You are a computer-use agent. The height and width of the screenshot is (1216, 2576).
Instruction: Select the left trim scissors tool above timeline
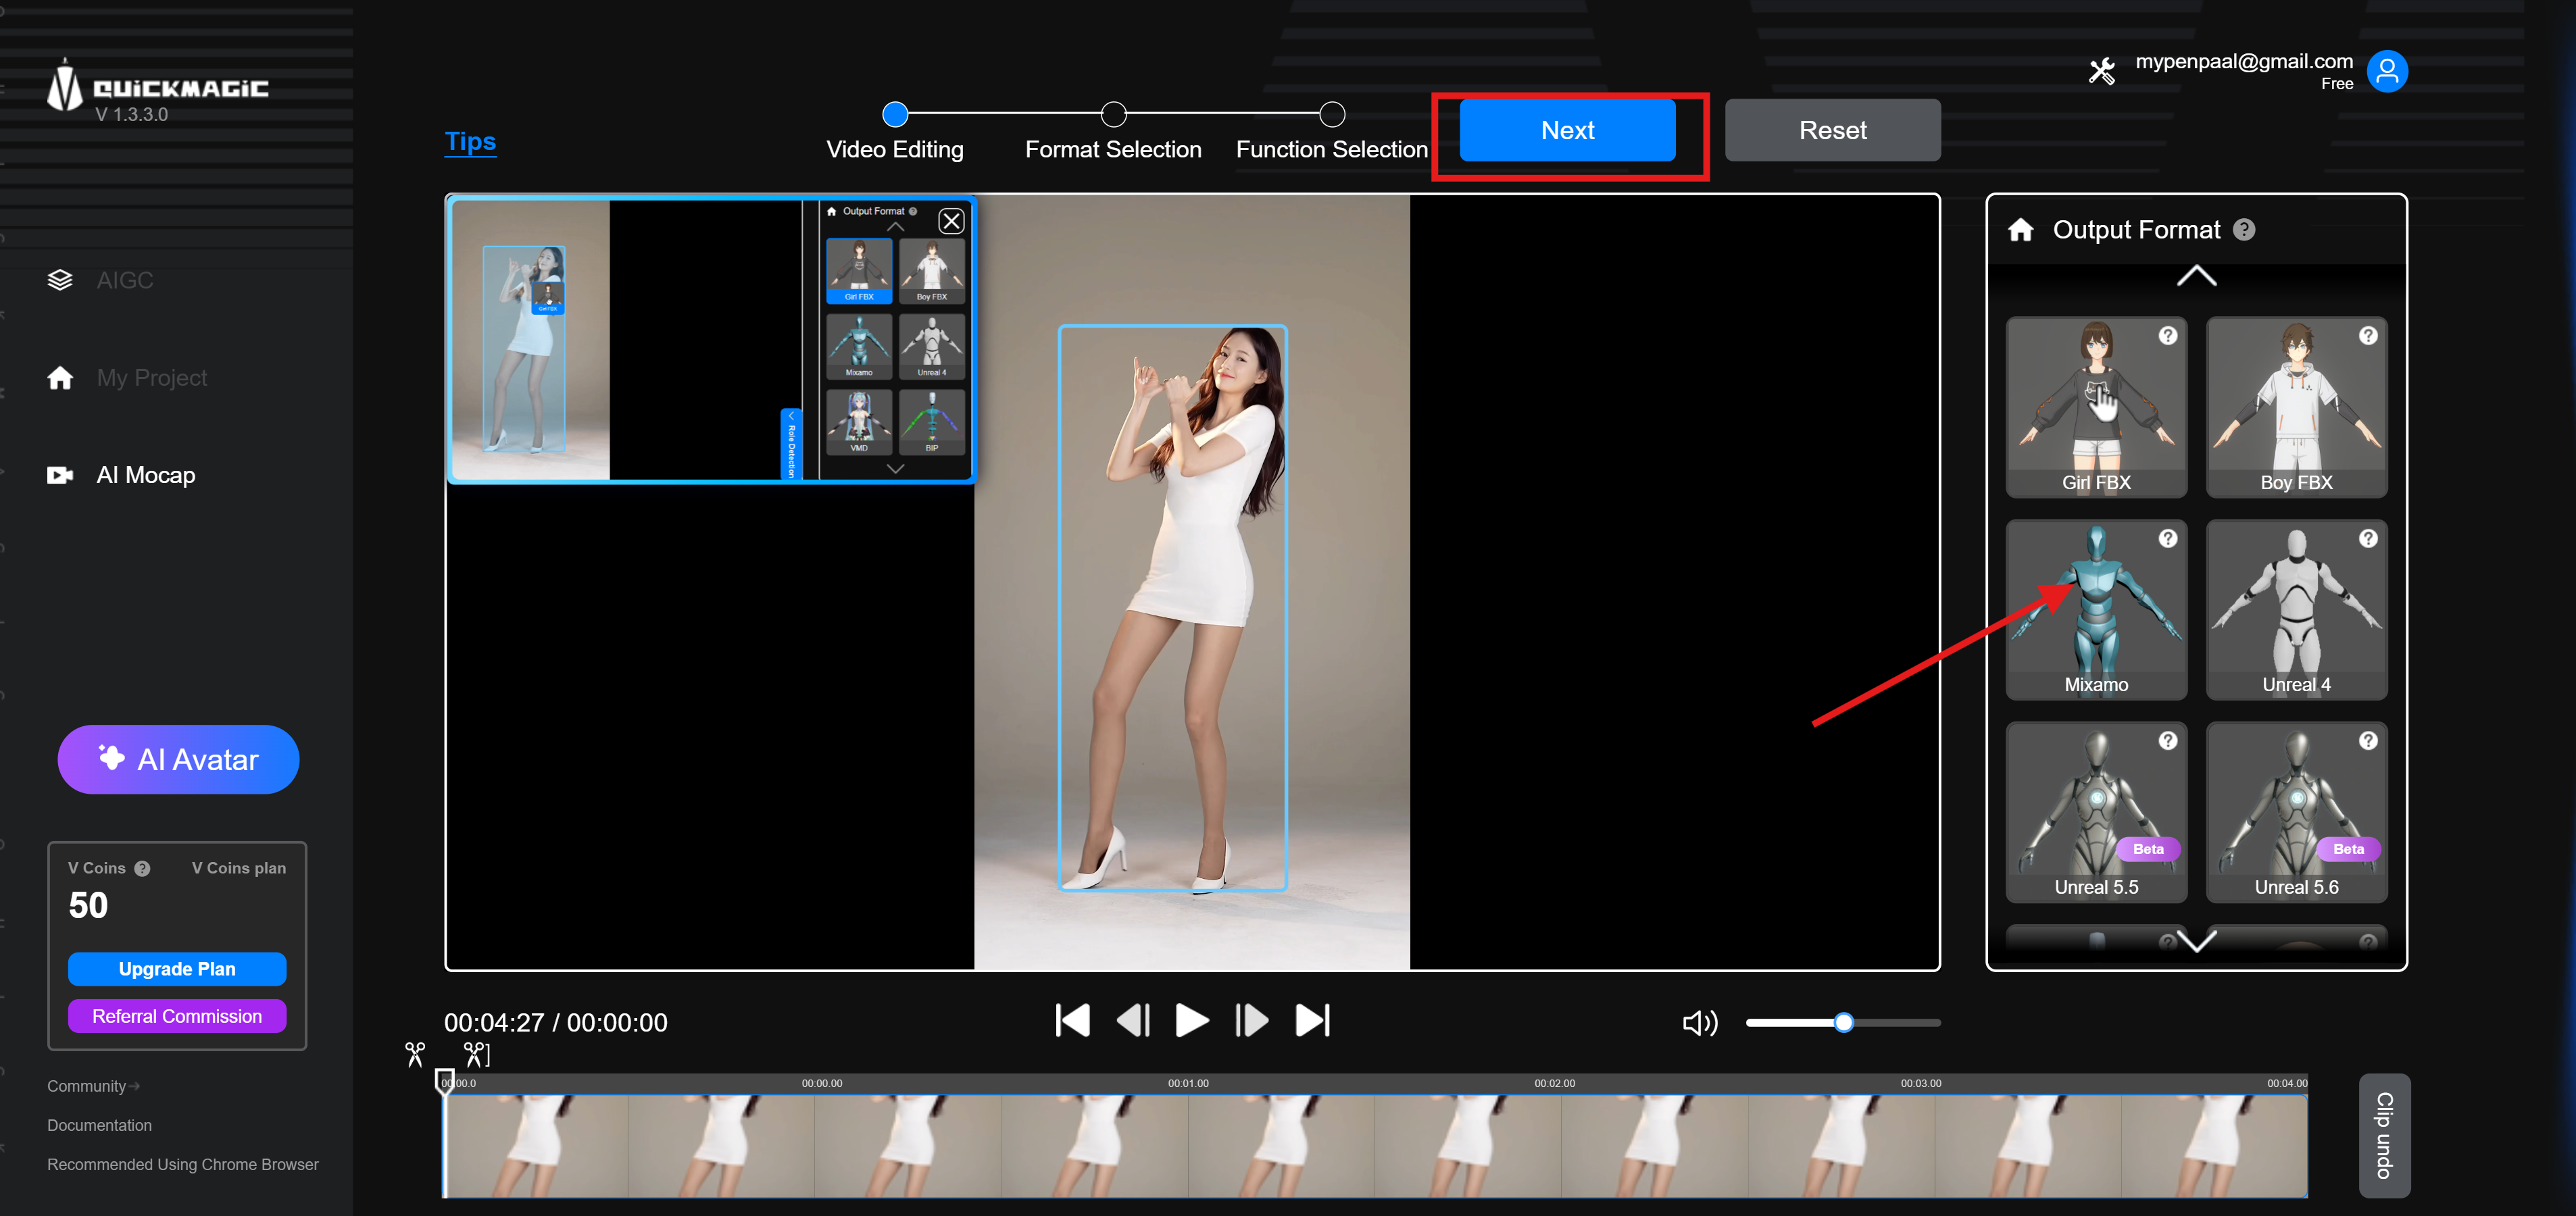415,1053
